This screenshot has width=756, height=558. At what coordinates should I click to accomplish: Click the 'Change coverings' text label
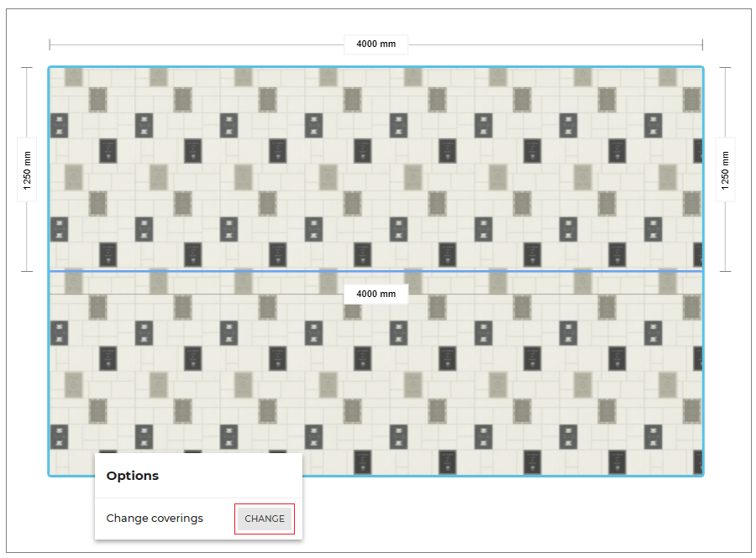pyautogui.click(x=155, y=519)
